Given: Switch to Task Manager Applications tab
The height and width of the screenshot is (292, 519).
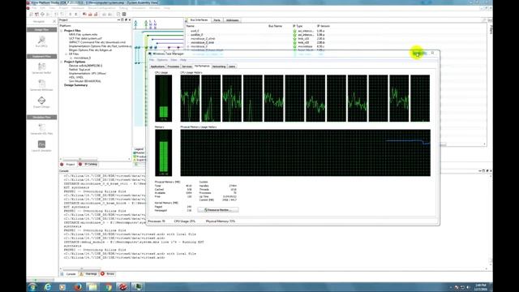Looking at the screenshot, I should (x=157, y=67).
